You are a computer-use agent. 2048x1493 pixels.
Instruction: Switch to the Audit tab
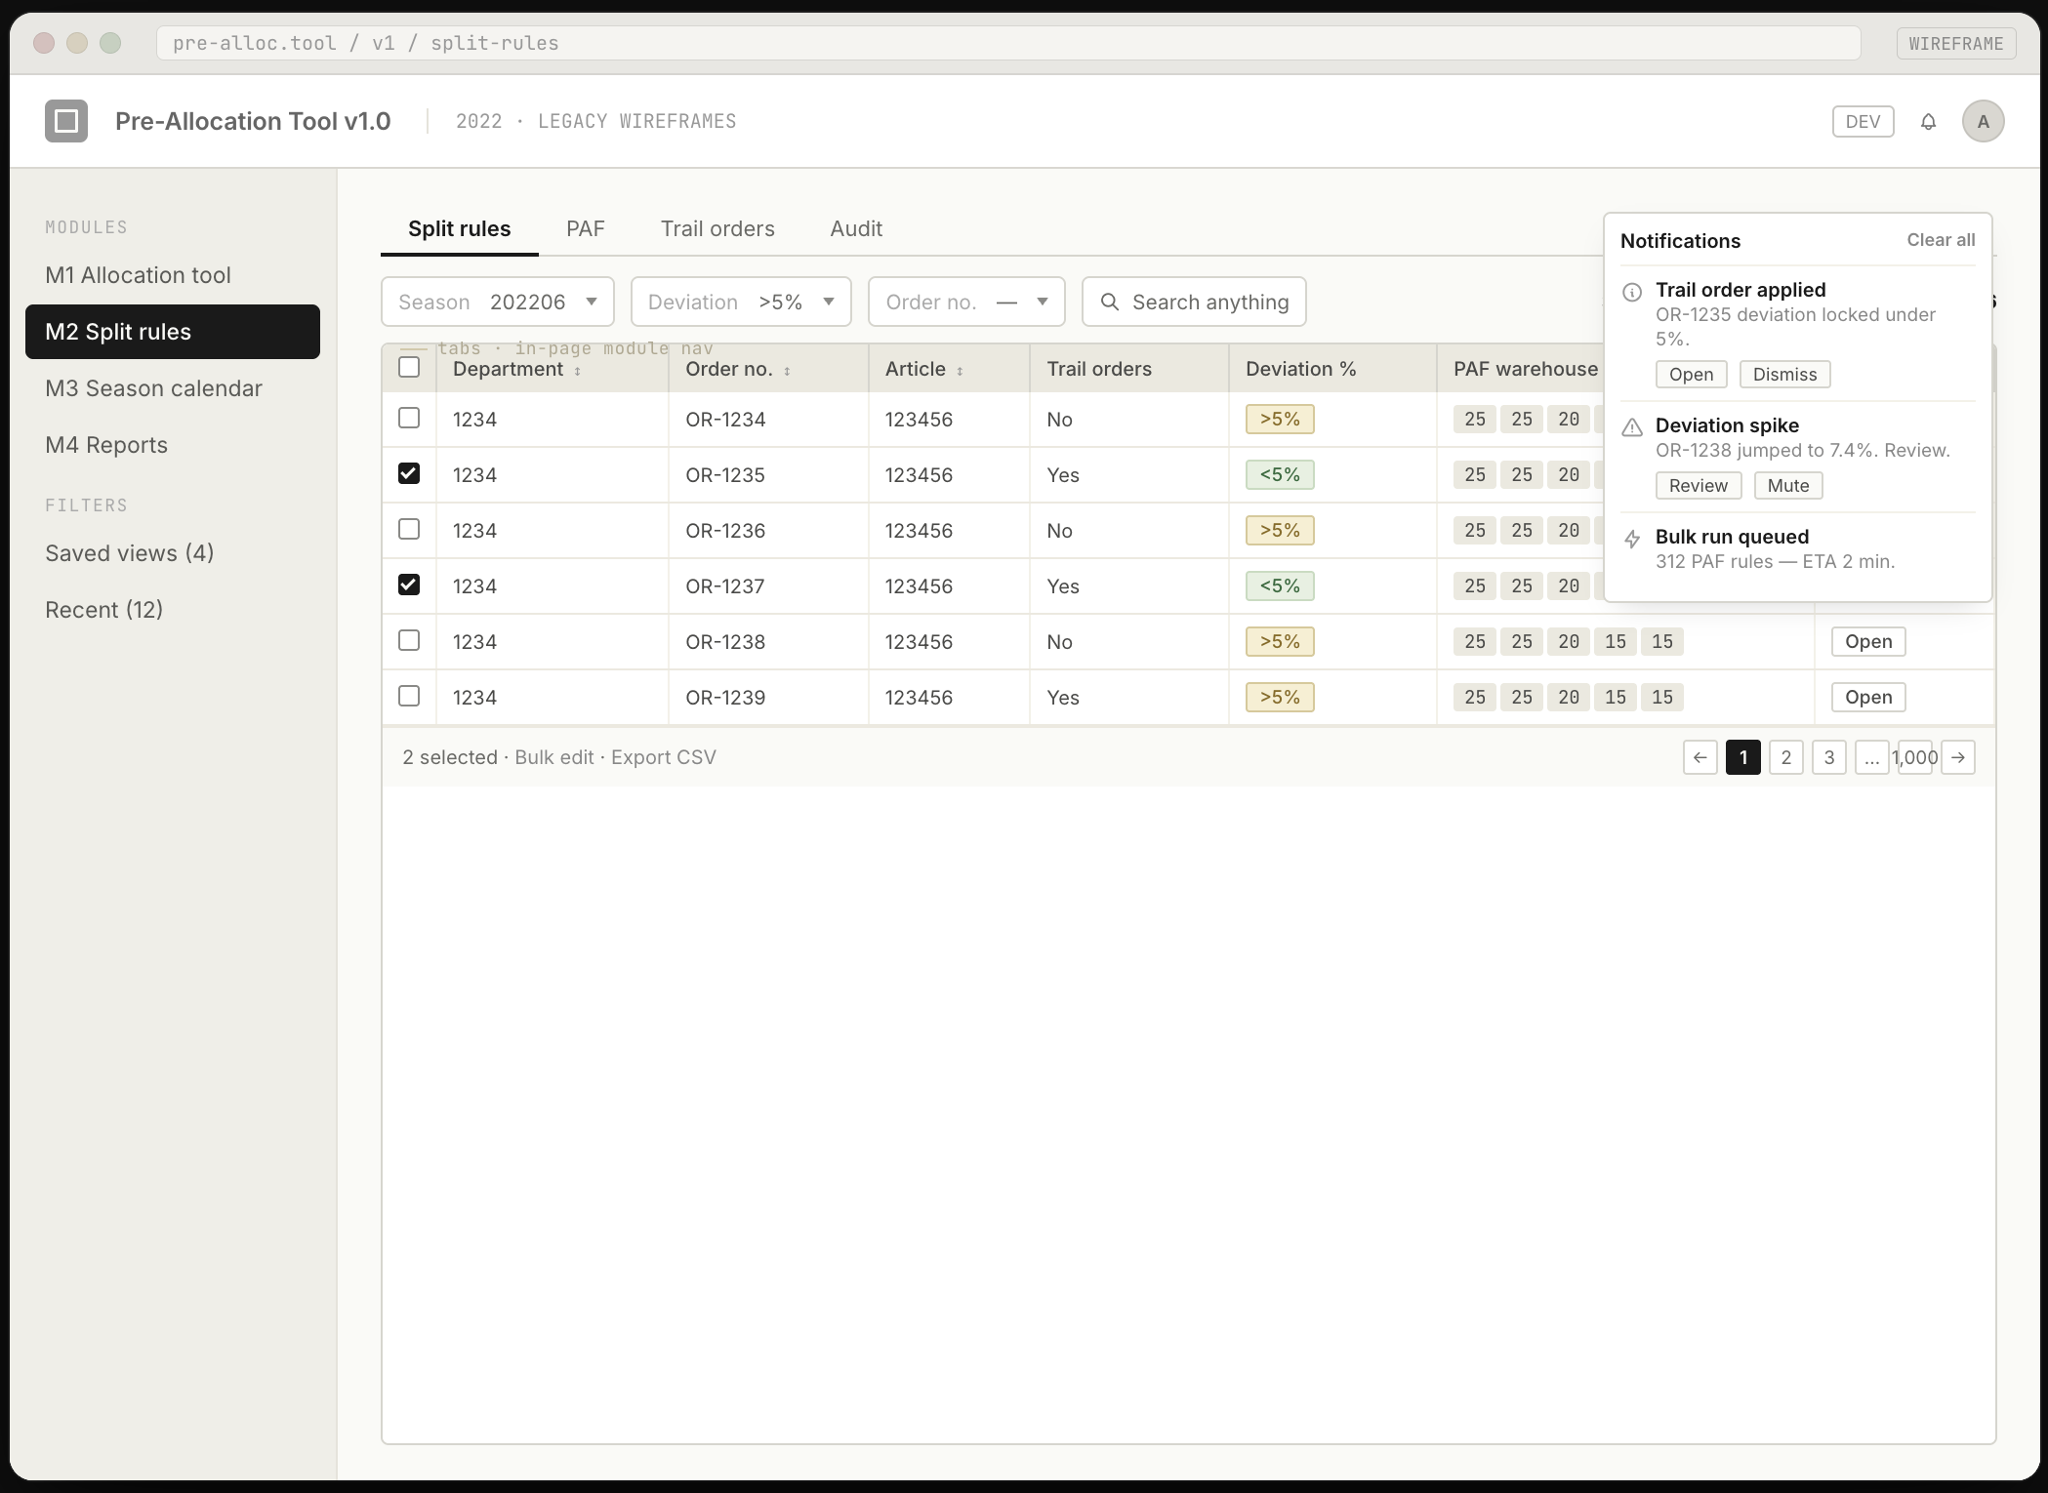pyautogui.click(x=856, y=228)
